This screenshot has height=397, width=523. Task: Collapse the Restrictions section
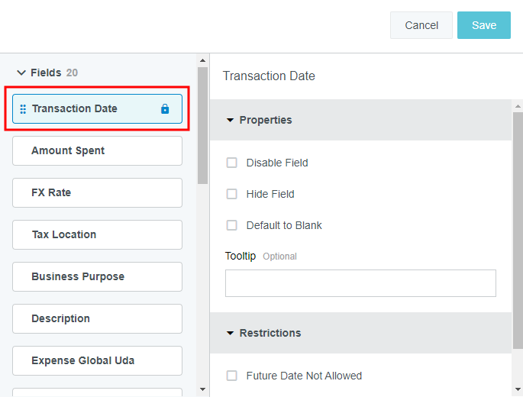click(x=230, y=333)
